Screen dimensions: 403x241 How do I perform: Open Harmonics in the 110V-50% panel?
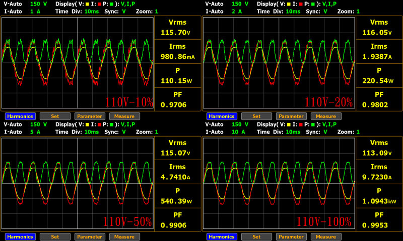20,236
